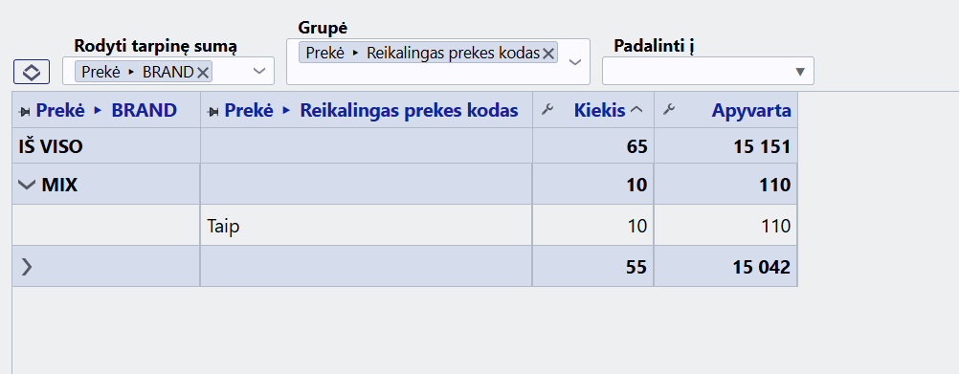
Task: Sort by the Kiekis column header
Action: (x=599, y=111)
